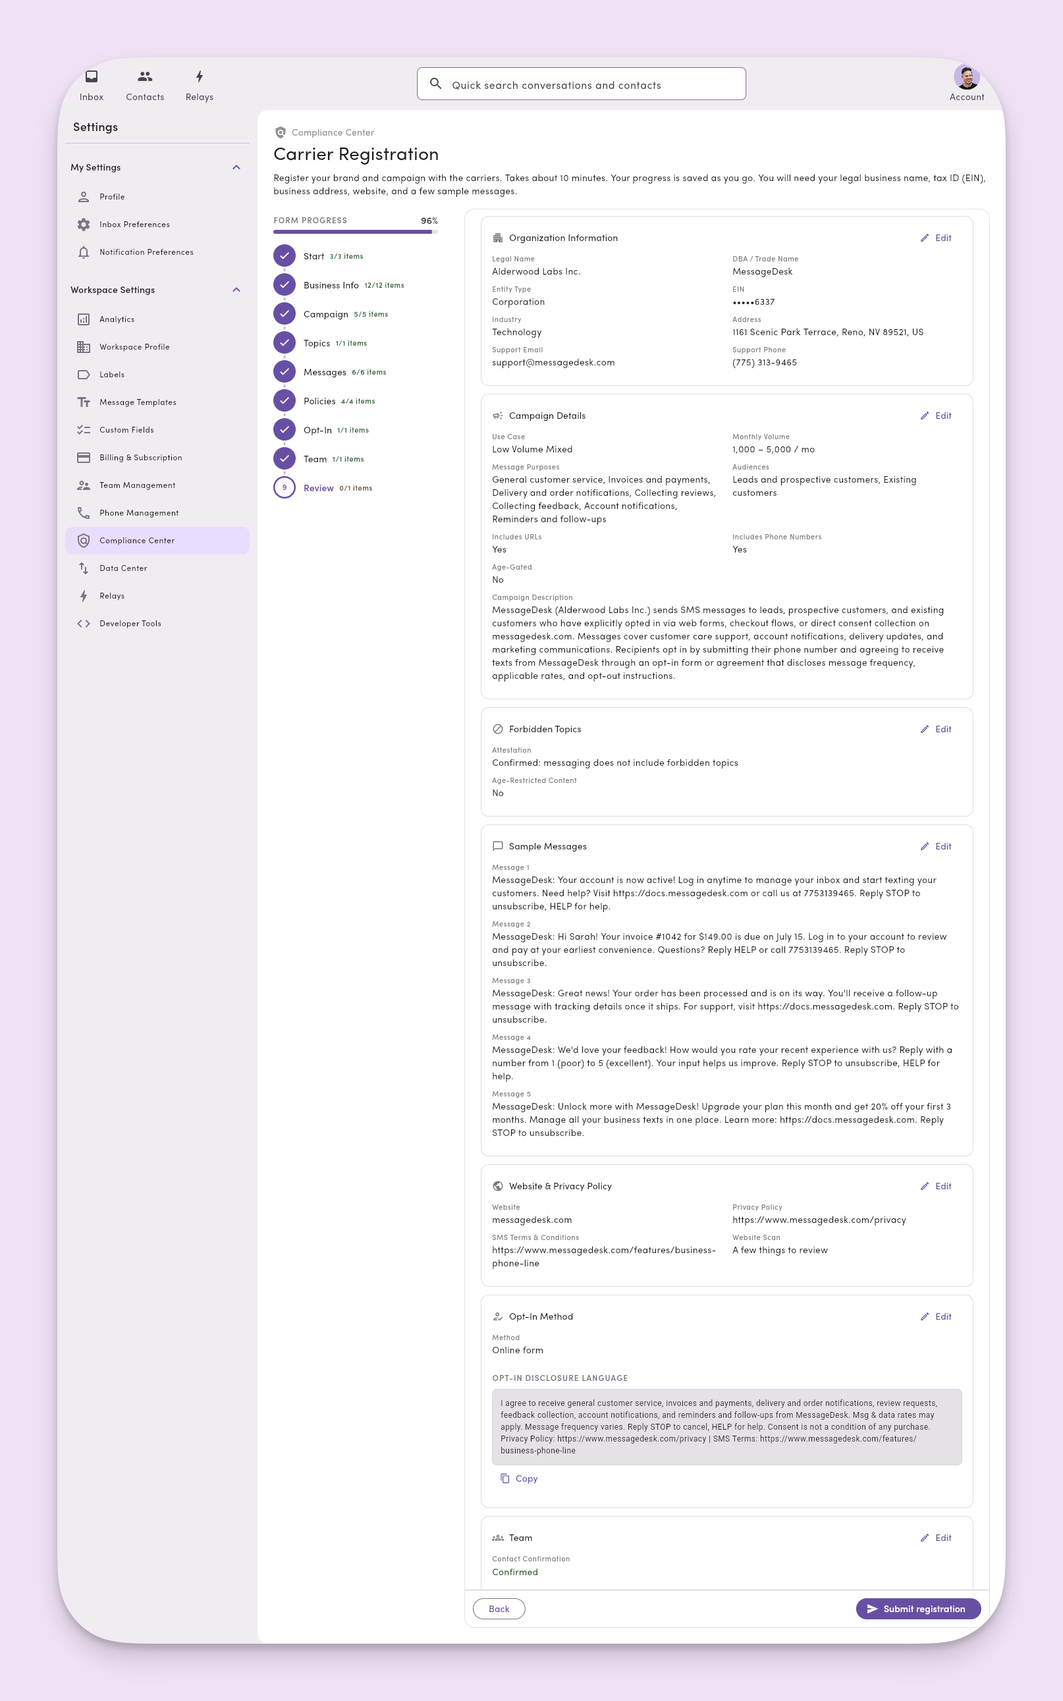Click the Compliance Center shield icon in sidebar
This screenshot has width=1063, height=1701.
click(x=84, y=541)
